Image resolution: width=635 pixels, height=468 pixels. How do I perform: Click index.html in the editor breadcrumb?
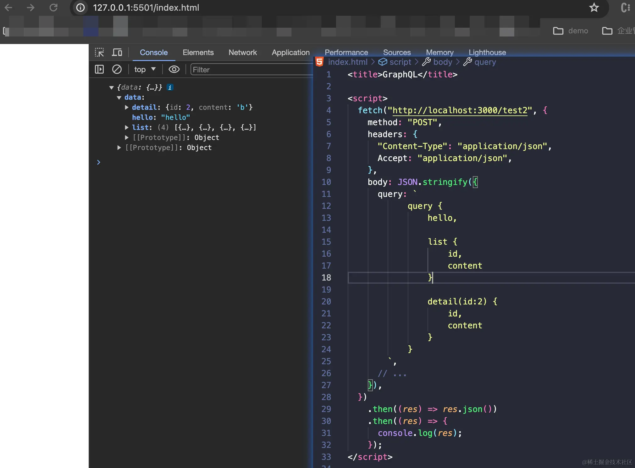click(x=348, y=62)
